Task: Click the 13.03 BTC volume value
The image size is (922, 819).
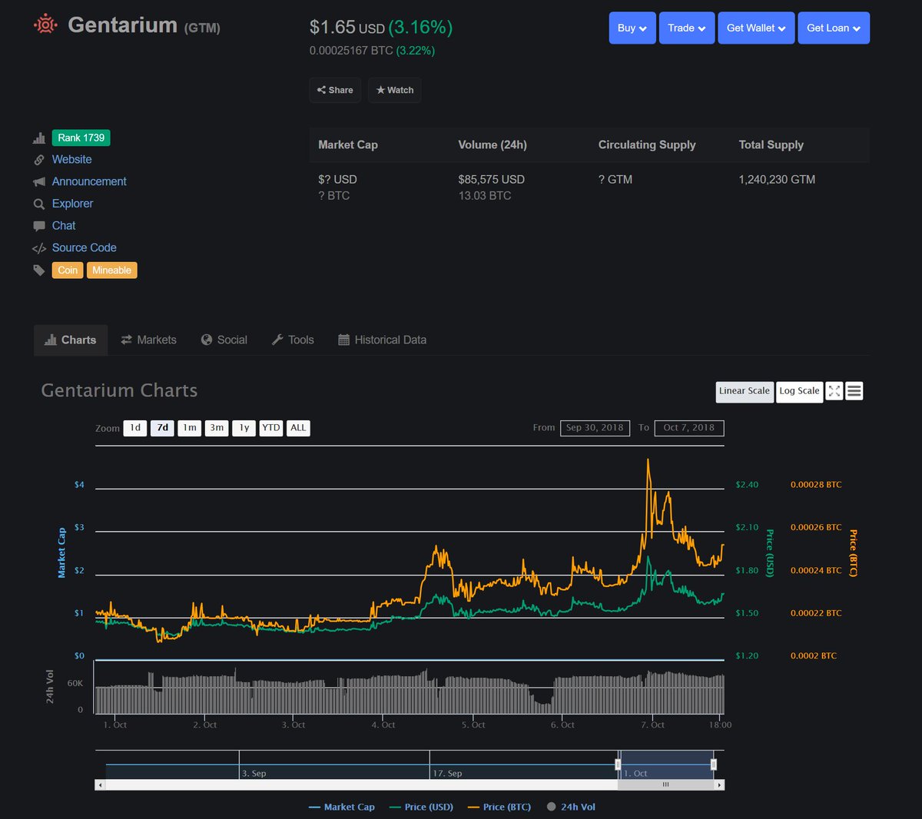Action: point(484,196)
